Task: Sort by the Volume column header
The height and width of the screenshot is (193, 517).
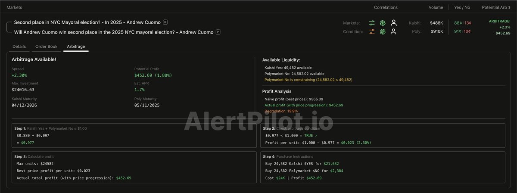Action: coord(436,7)
